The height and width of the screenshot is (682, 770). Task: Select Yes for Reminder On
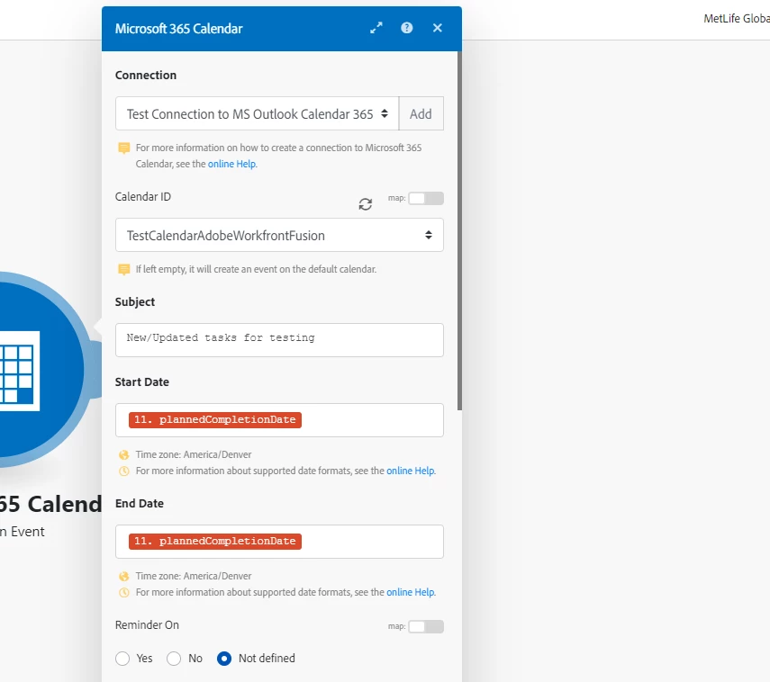point(122,659)
